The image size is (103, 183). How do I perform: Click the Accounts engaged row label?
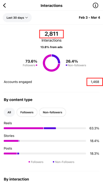pyautogui.click(x=18, y=82)
